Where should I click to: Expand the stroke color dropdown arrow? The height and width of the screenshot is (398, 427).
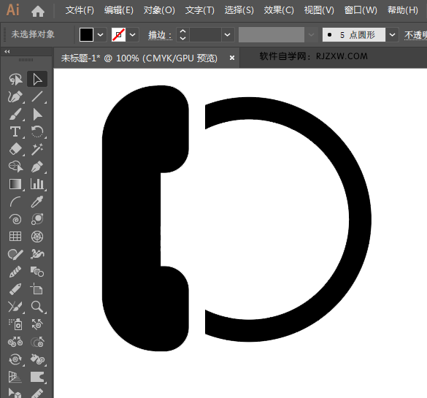pyautogui.click(x=132, y=35)
